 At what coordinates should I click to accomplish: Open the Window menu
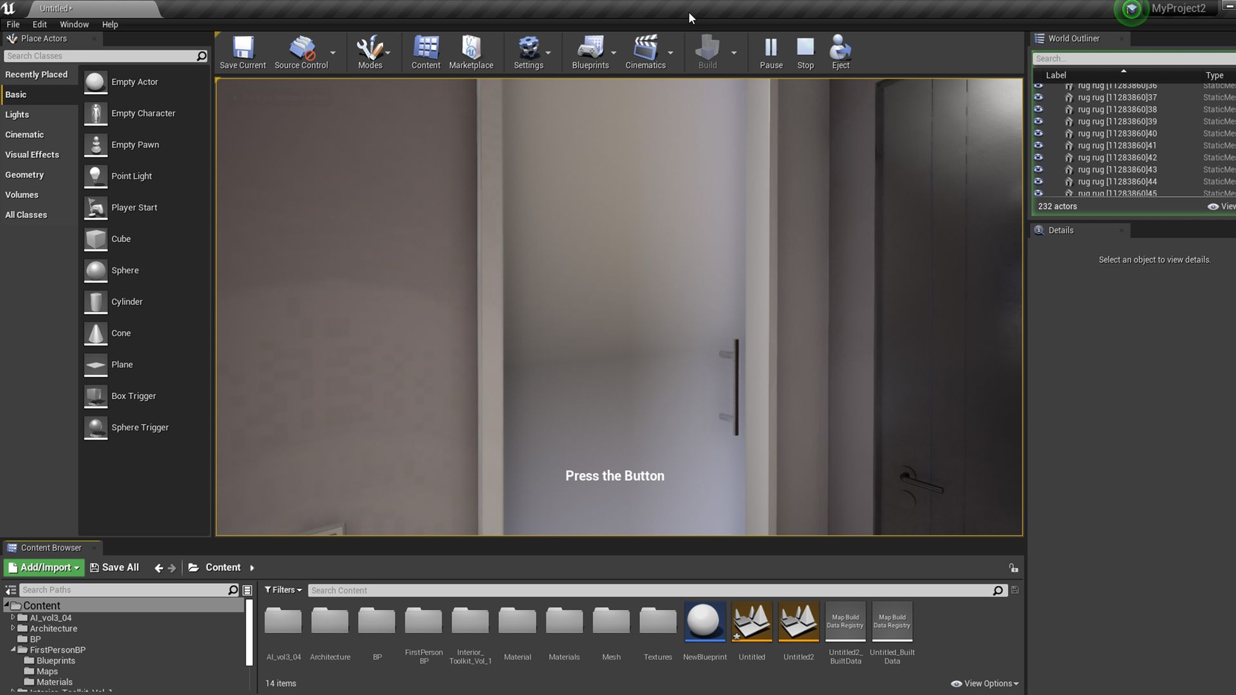click(x=74, y=24)
